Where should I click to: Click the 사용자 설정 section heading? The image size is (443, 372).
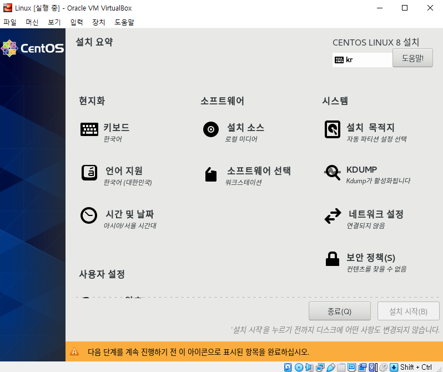click(x=102, y=274)
